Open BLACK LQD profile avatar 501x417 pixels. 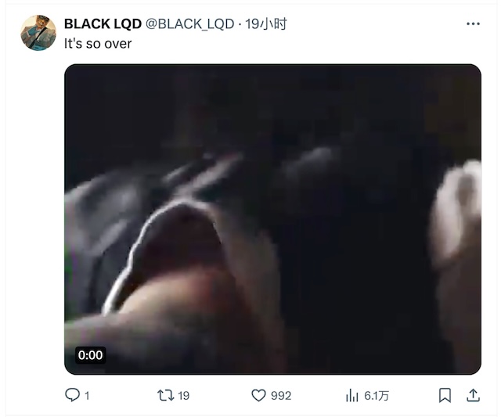(38, 33)
